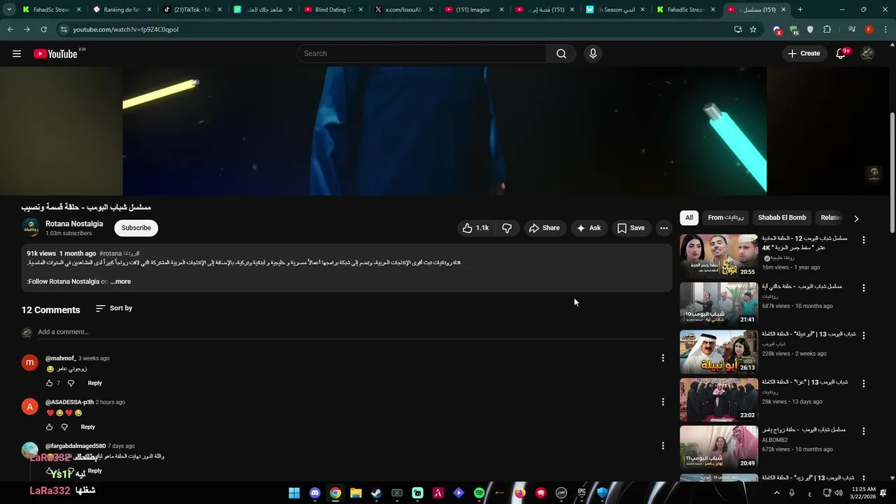Image resolution: width=896 pixels, height=504 pixels.
Task: Click the YouTube logo
Action: [x=55, y=53]
